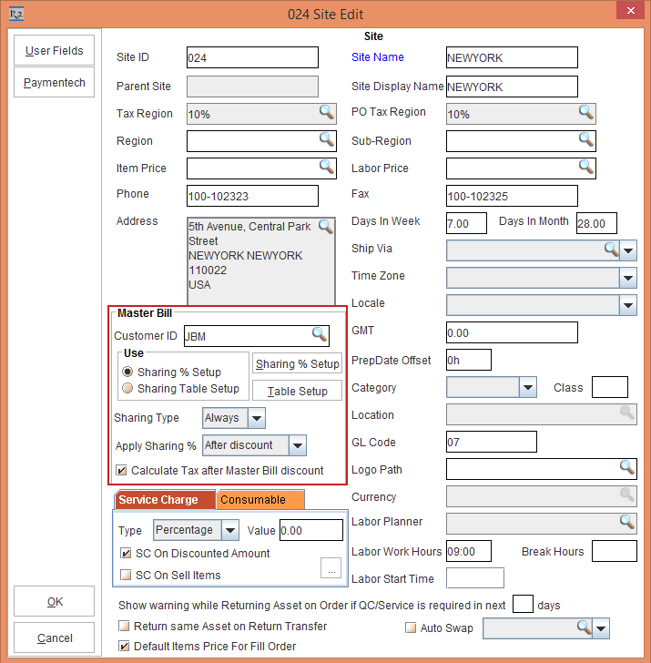Screen dimensions: 651x663
Task: Open the Region lookup magnifier
Action: pos(326,139)
